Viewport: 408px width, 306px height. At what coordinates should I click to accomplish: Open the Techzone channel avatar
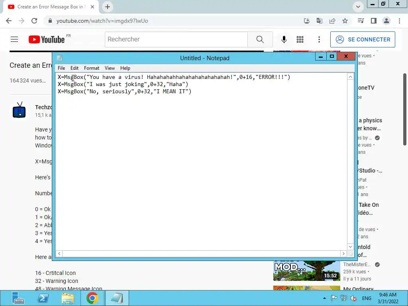click(19, 110)
